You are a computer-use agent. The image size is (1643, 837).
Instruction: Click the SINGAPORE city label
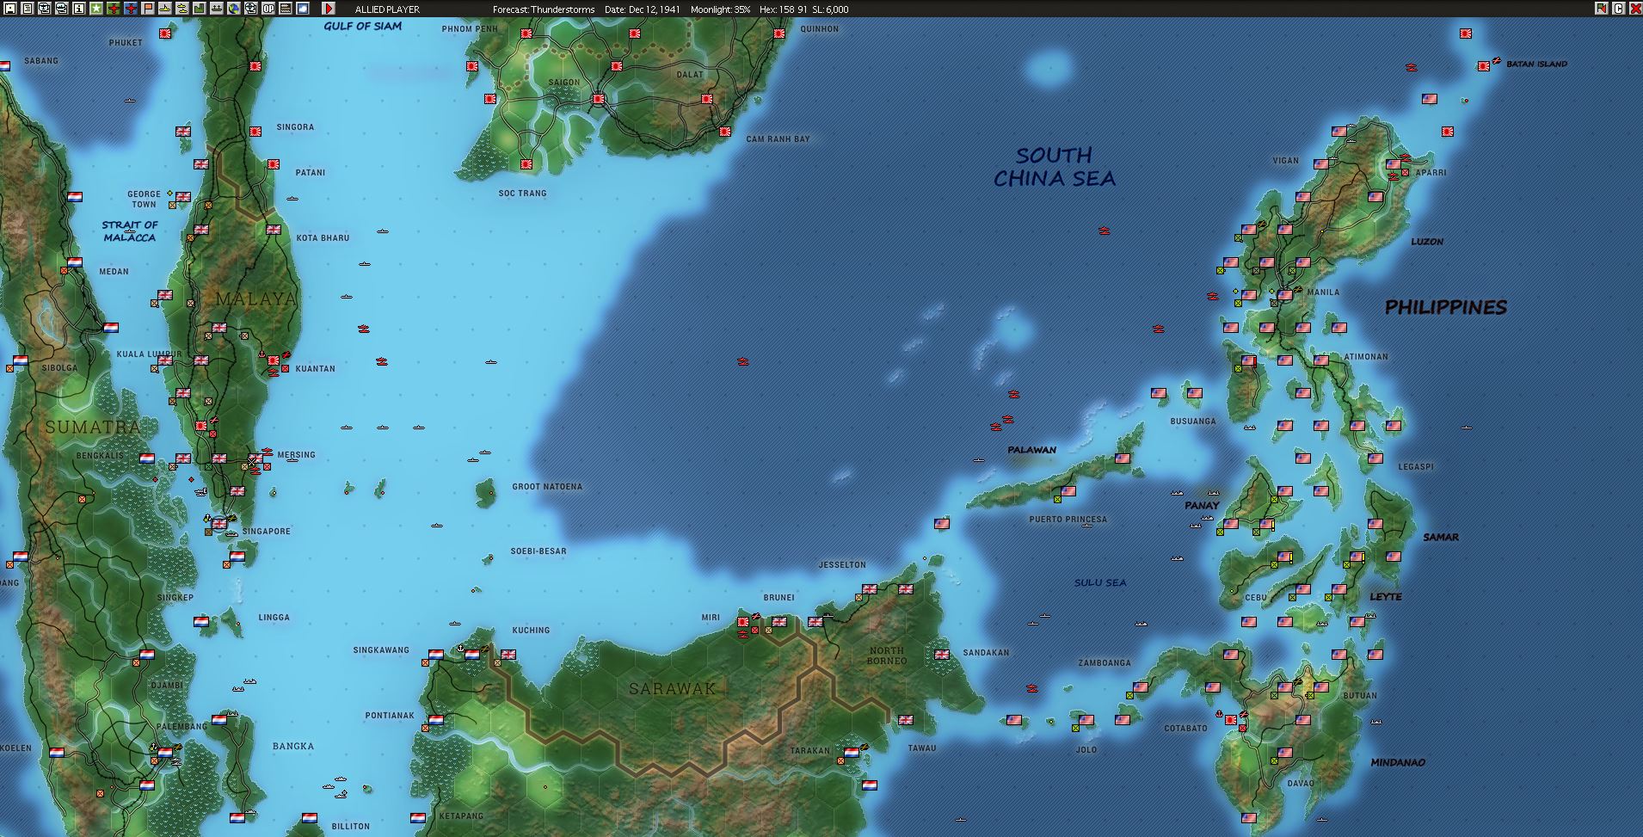(267, 532)
